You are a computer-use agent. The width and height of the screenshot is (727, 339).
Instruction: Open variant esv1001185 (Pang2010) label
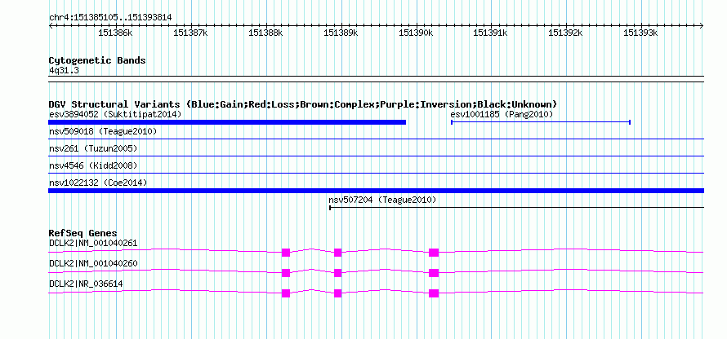[x=502, y=114]
